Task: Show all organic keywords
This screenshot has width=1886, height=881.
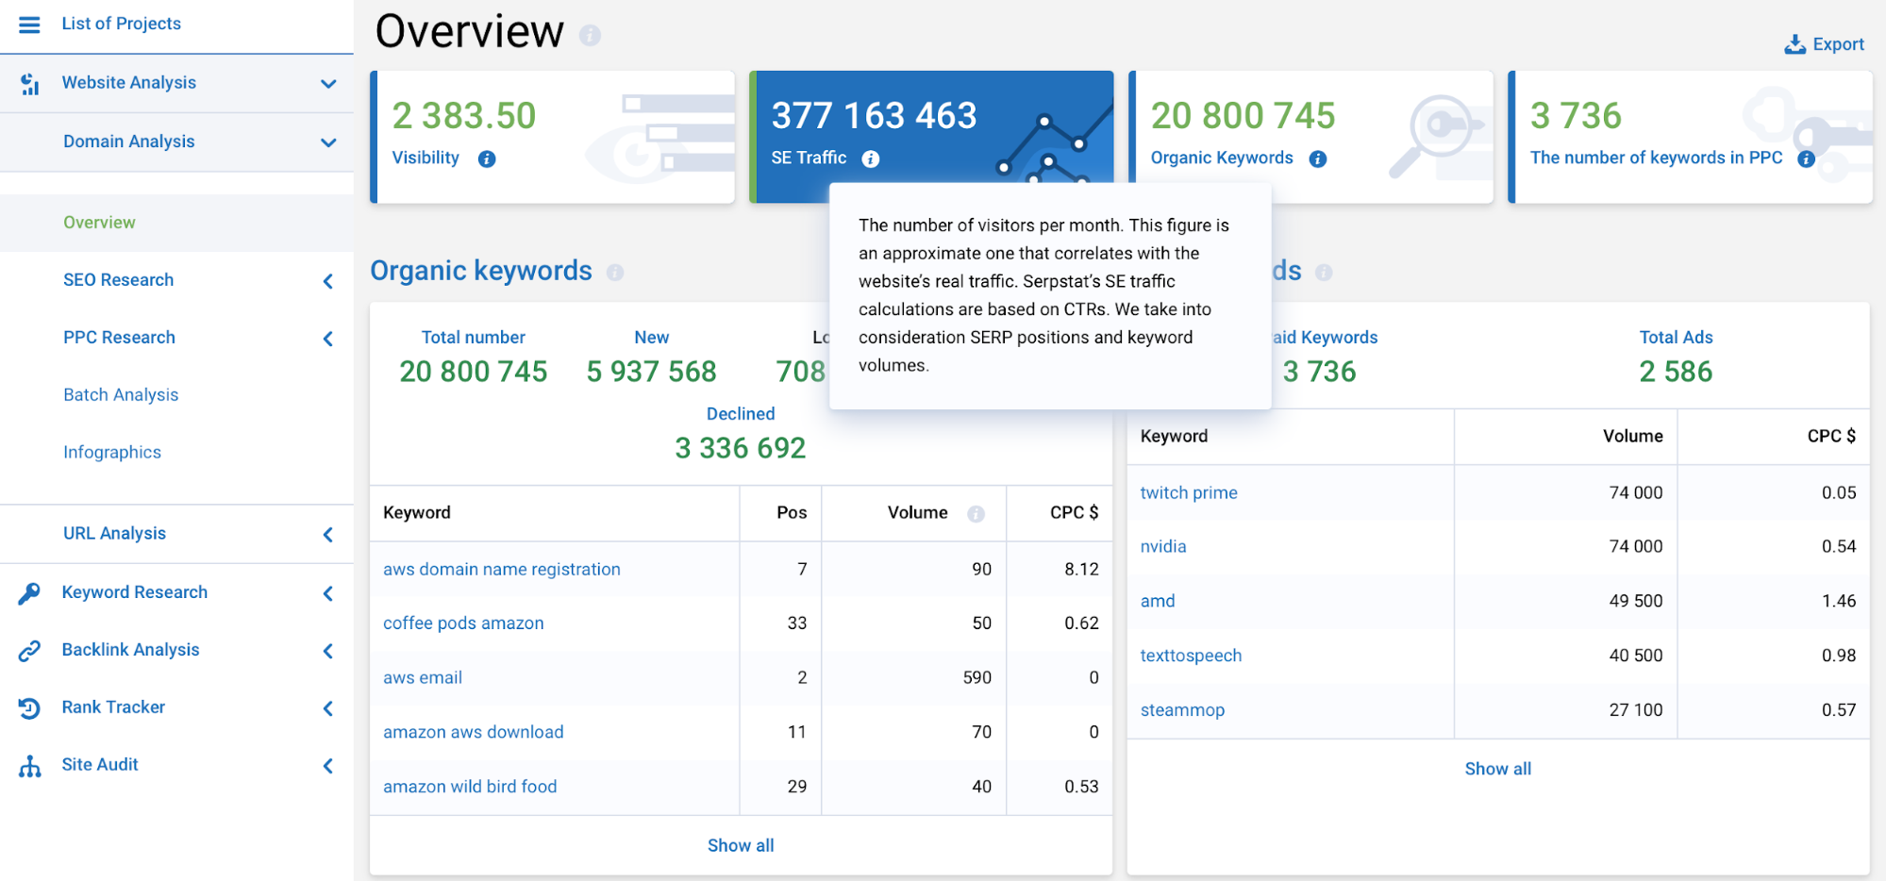Action: pyautogui.click(x=741, y=846)
